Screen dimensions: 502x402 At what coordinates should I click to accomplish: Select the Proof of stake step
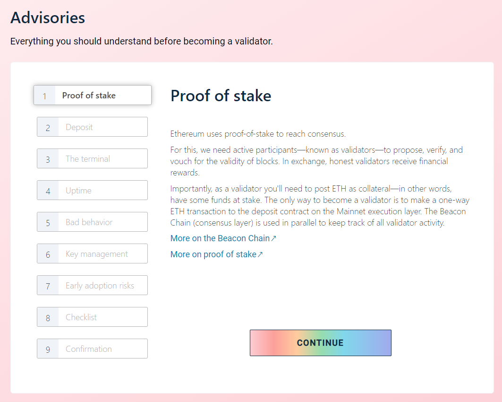(x=93, y=96)
